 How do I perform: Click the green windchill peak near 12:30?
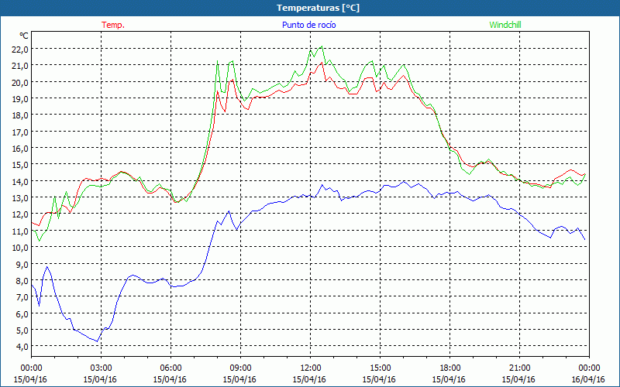pyautogui.click(x=322, y=46)
